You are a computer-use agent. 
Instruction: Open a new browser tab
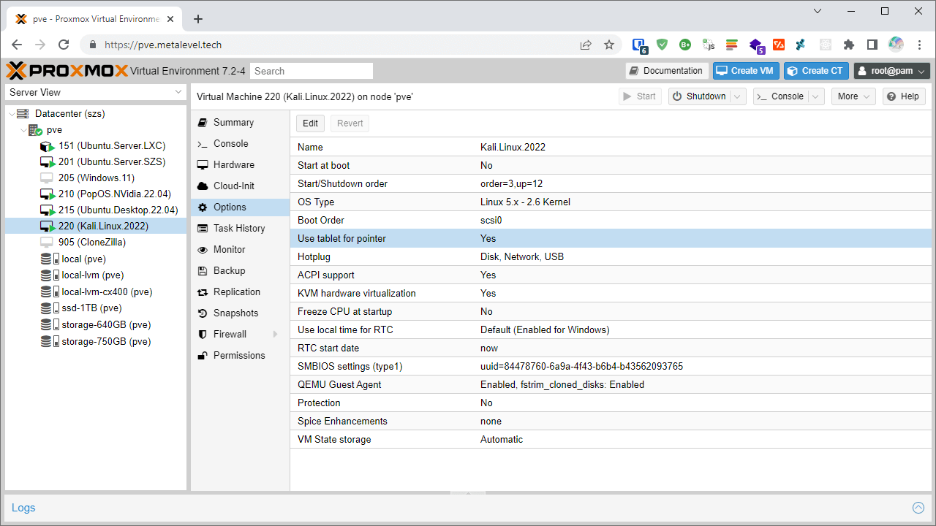pos(197,19)
